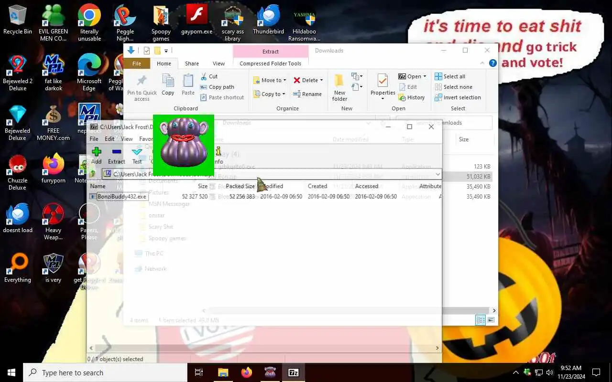The image size is (612, 382).
Task: Open Task View on the taskbar
Action: coord(199,372)
